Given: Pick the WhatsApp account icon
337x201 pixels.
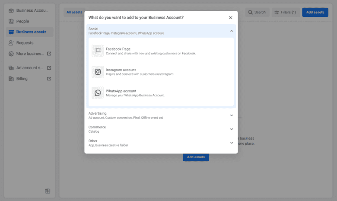Looking at the screenshot, I should [98, 93].
